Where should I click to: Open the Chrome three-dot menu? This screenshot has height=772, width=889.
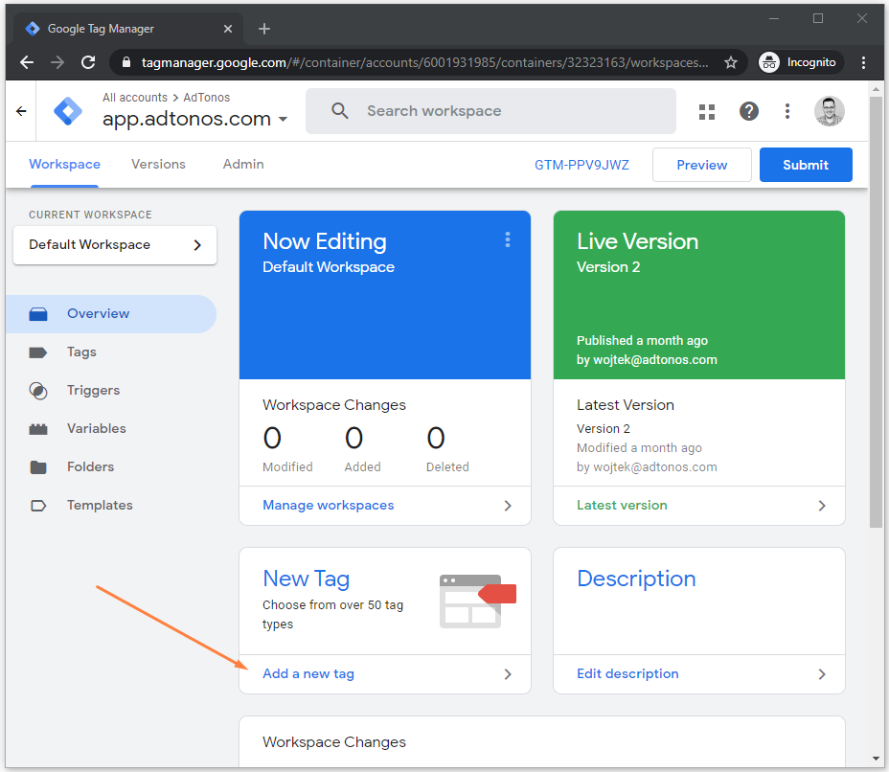tap(863, 62)
